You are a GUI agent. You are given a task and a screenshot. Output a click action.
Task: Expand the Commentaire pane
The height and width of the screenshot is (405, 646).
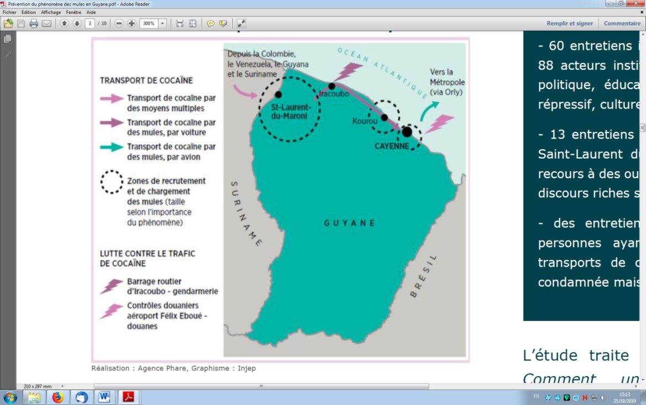click(622, 23)
